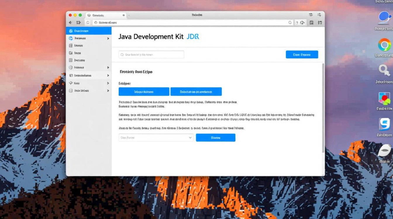Expand the bottom sidebar item's chevron
393x219 pixels.
click(x=108, y=91)
